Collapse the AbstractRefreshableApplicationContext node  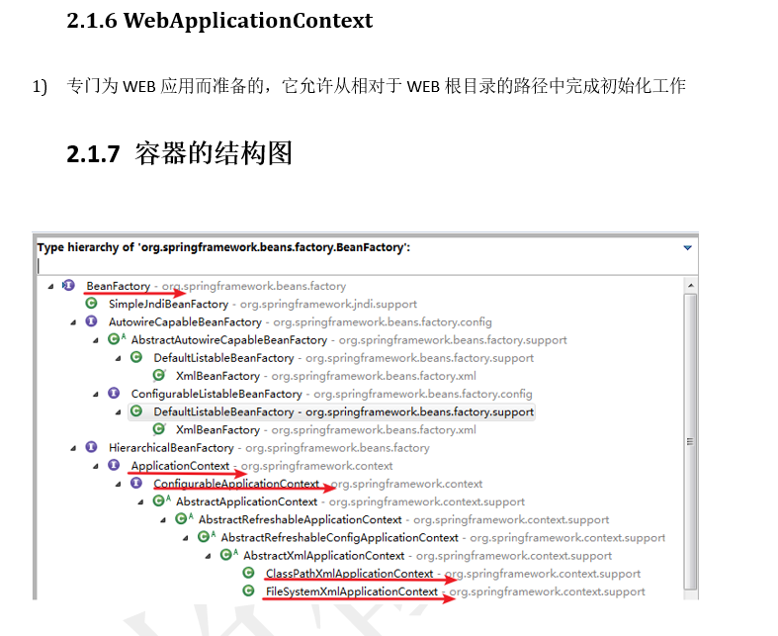163,520
